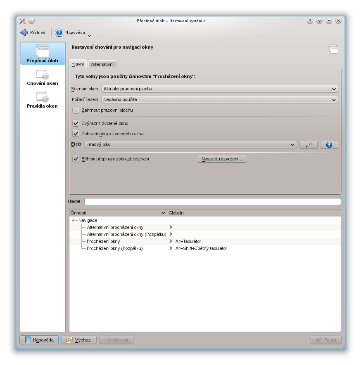Select the Procházení okny row

205,241
